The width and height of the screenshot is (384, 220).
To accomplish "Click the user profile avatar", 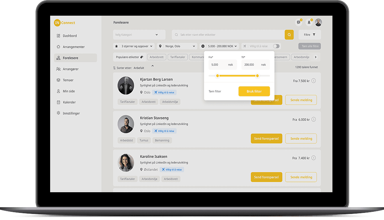I will tap(318, 22).
